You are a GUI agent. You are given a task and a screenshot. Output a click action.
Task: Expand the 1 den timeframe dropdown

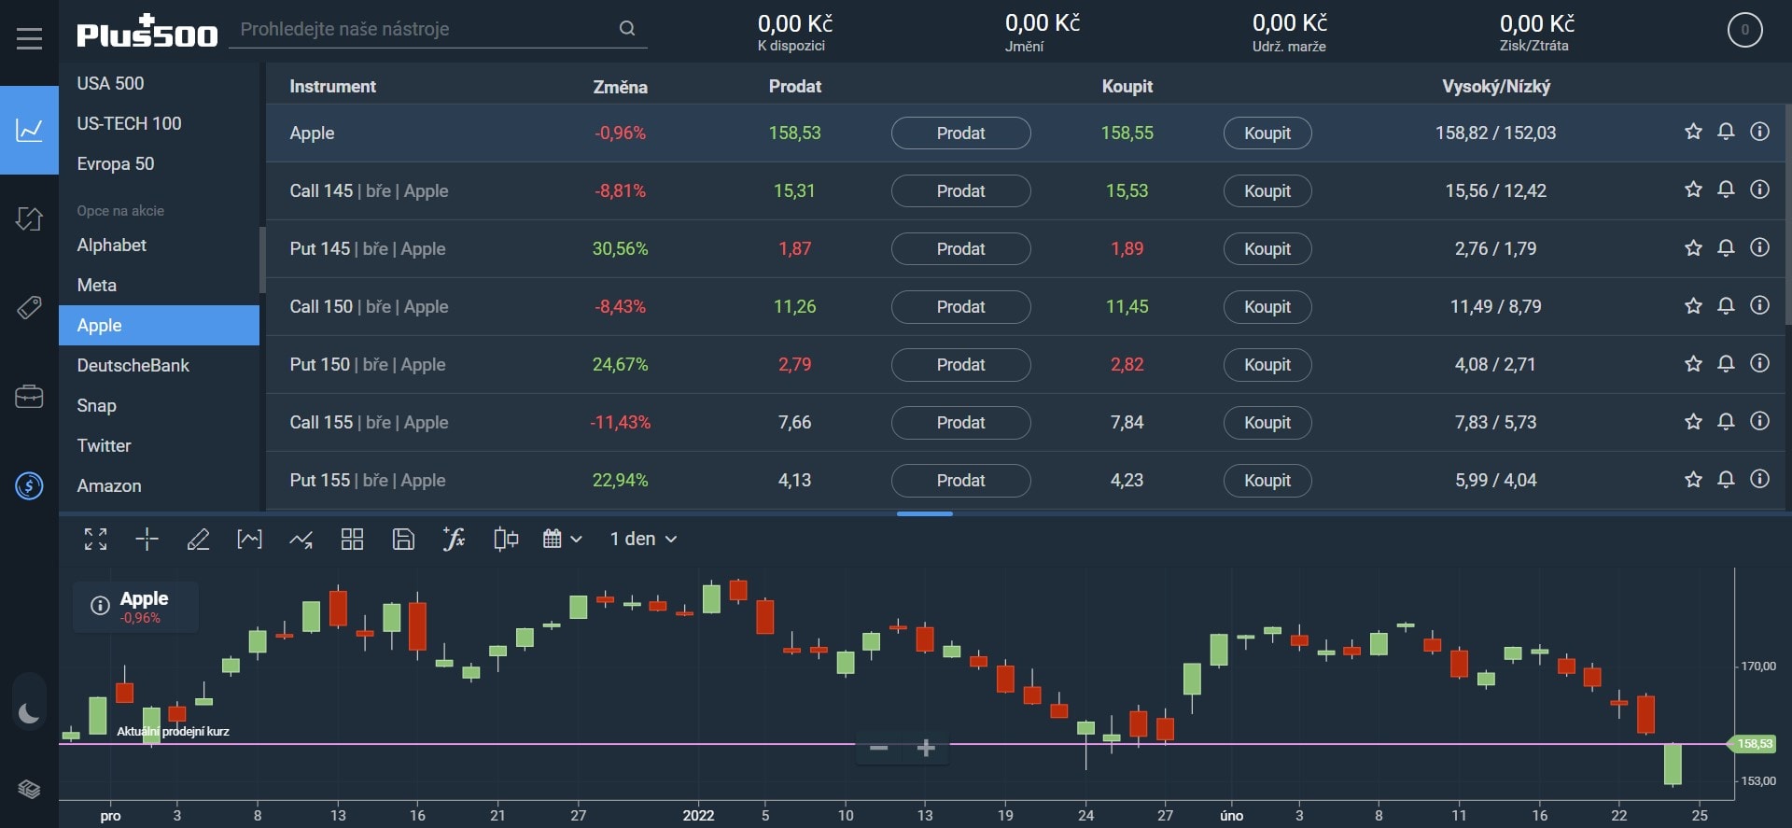(x=643, y=539)
